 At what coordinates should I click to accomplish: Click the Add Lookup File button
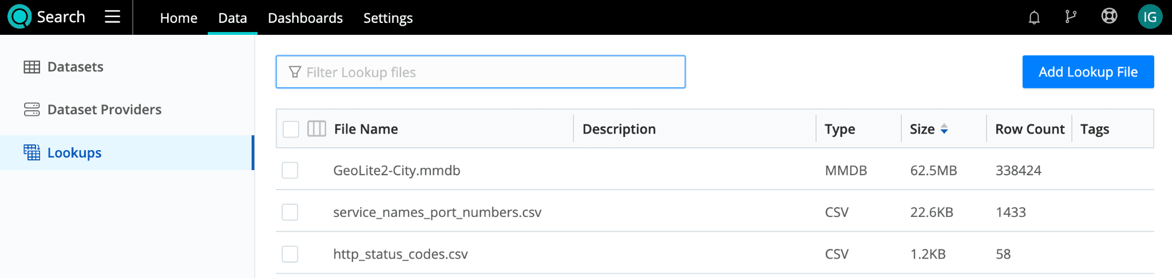point(1087,72)
